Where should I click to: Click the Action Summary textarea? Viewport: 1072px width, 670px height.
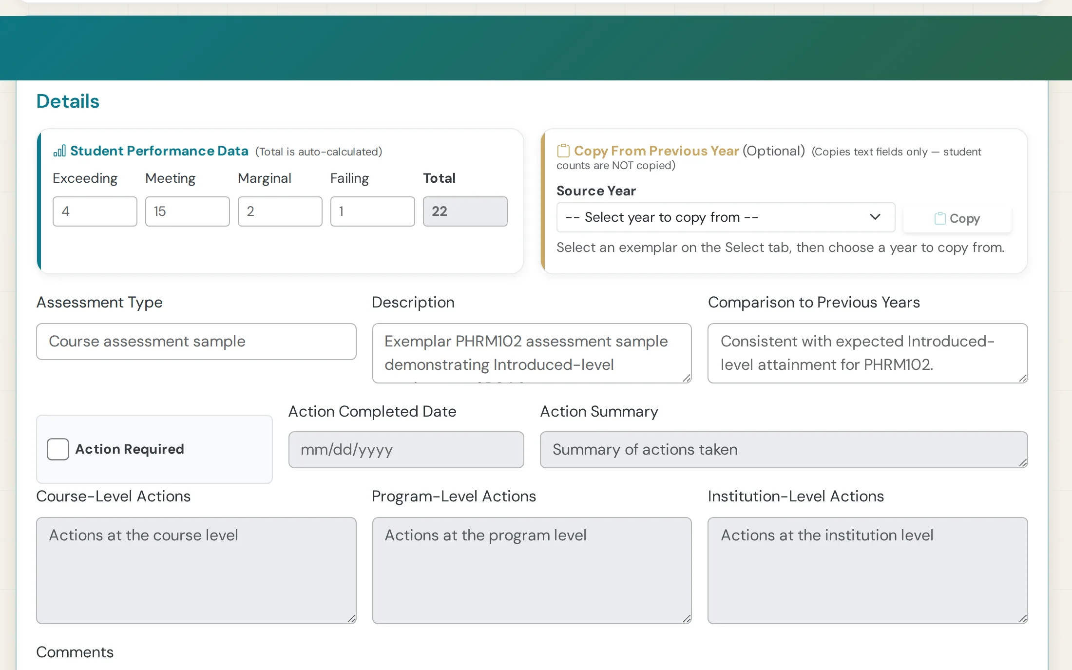(x=784, y=450)
